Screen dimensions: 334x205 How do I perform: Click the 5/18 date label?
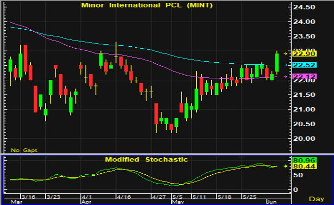(224, 196)
